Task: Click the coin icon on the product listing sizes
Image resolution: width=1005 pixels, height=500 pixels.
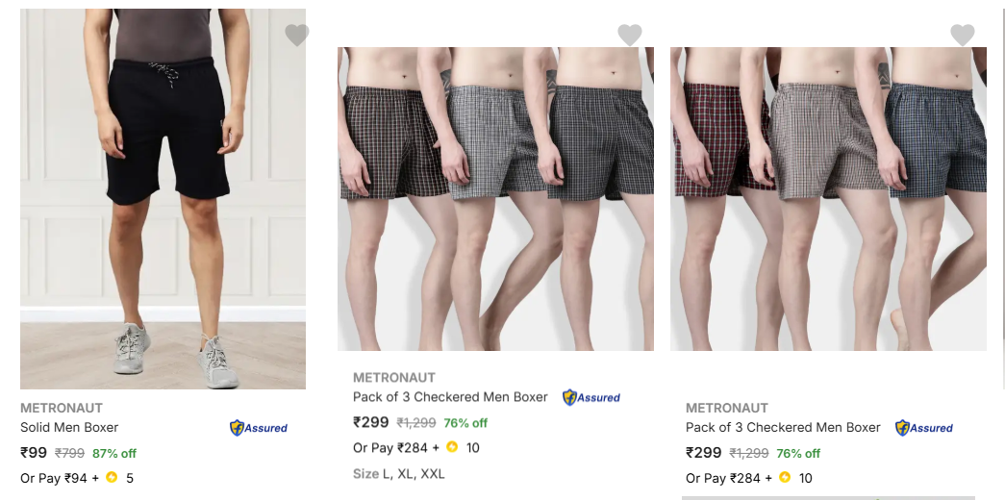Action: click(x=452, y=447)
